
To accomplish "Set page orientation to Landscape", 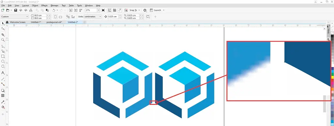I will [x=60, y=17].
